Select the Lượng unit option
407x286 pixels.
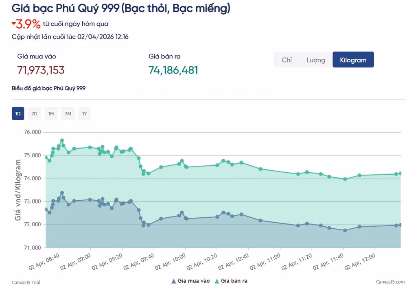pyautogui.click(x=316, y=60)
